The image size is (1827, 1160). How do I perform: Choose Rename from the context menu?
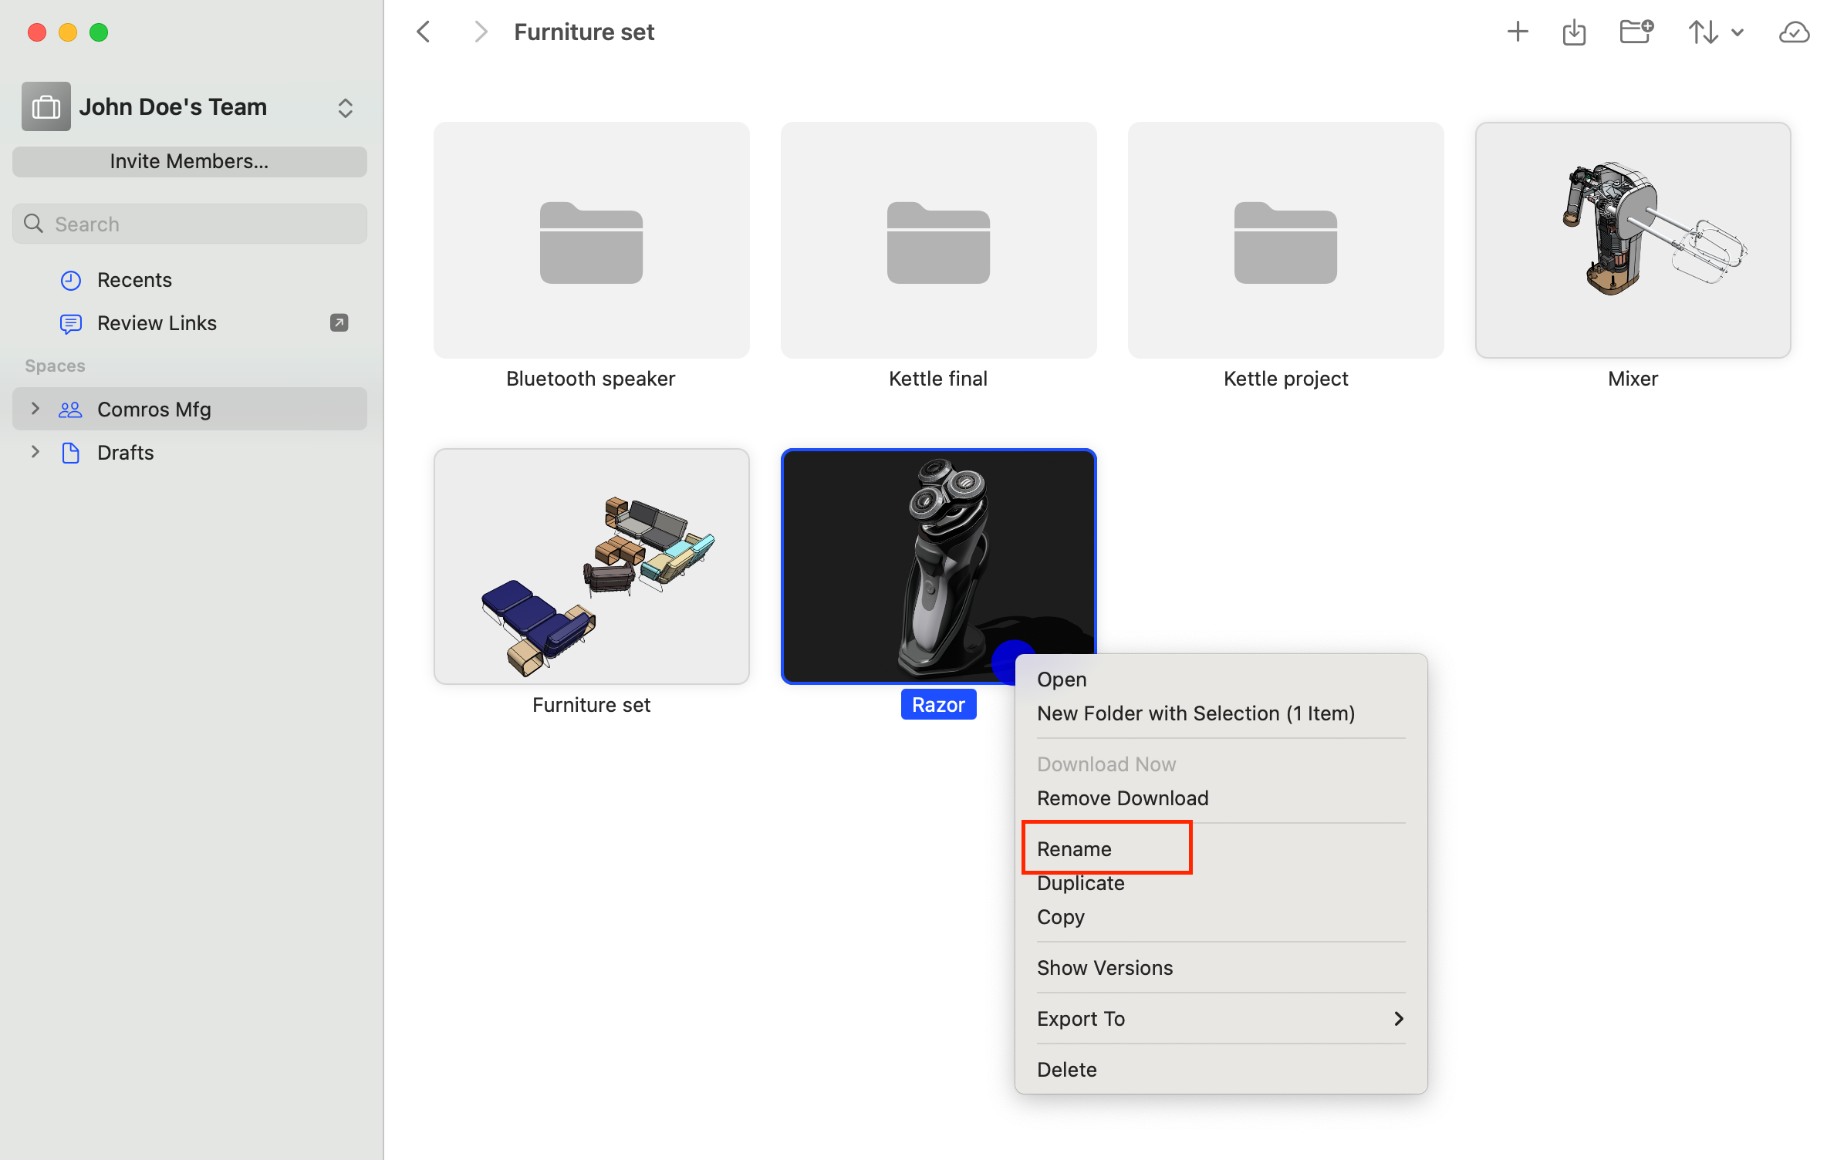point(1221,849)
